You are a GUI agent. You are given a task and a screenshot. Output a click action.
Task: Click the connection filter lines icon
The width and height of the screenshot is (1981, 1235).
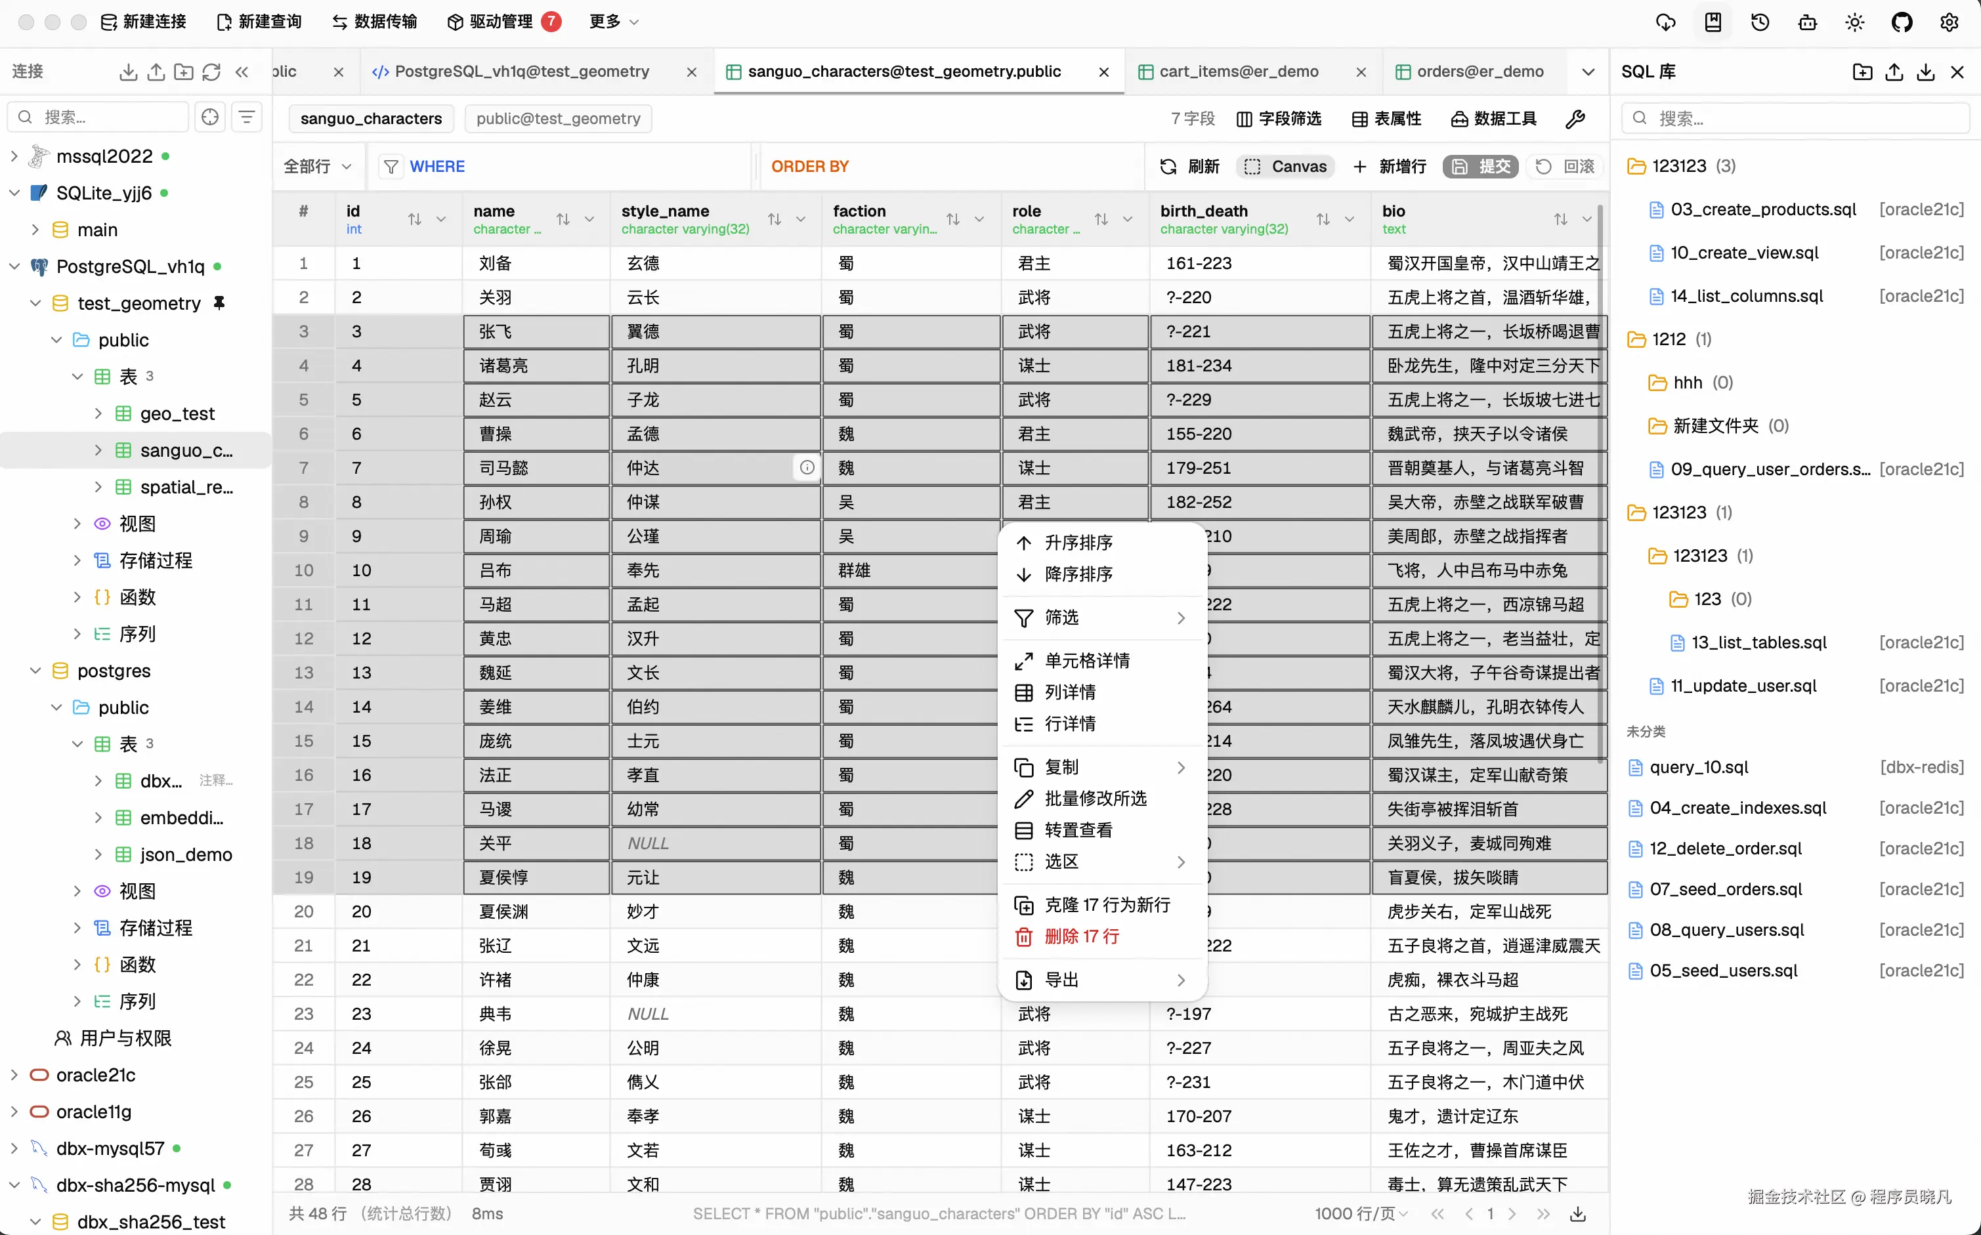pos(247,117)
